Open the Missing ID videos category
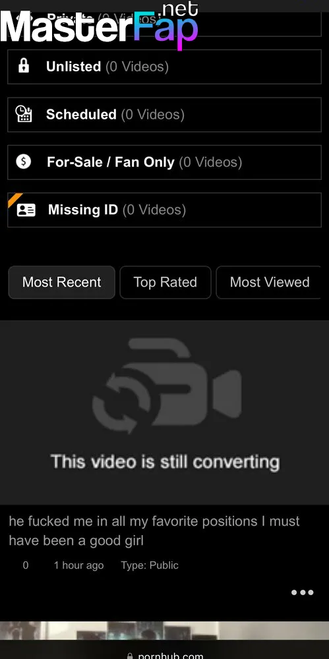This screenshot has height=659, width=329. [165, 210]
